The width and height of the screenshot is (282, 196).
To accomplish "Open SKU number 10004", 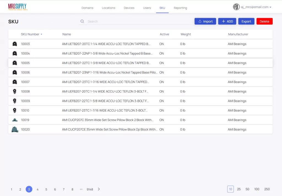I will 25,54.
